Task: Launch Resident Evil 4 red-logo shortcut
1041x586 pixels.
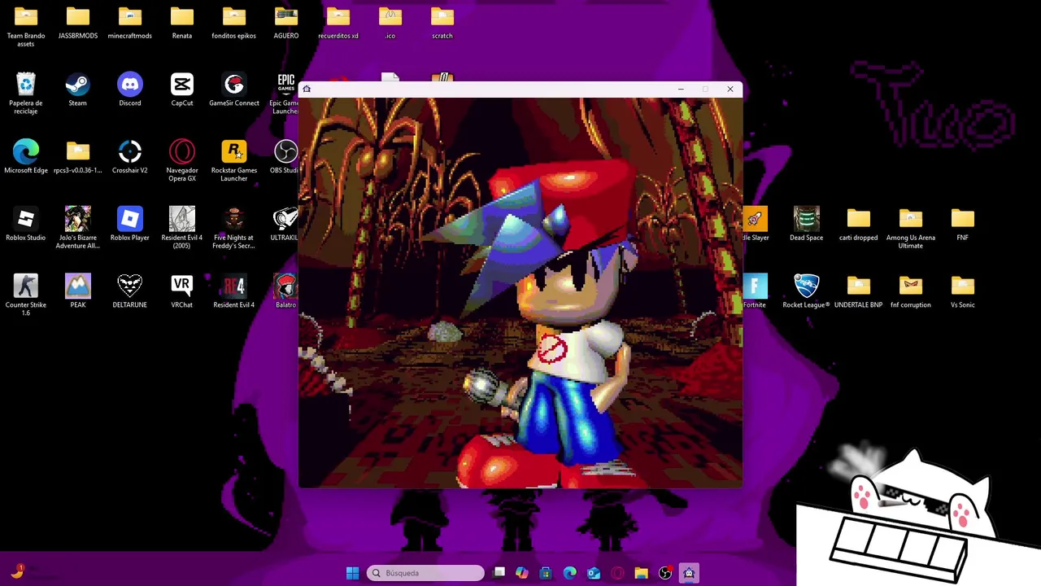Action: [233, 291]
